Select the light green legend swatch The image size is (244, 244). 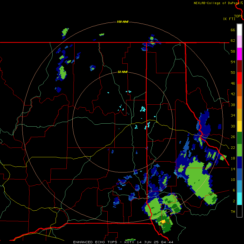[239, 150]
